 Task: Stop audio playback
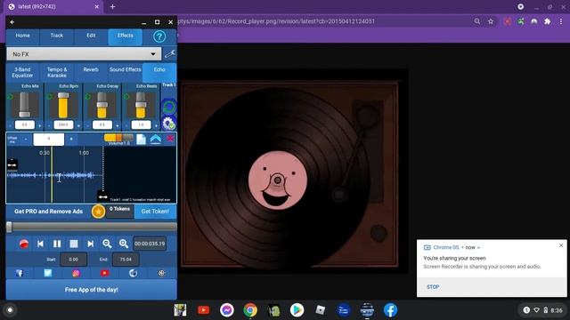click(x=74, y=244)
